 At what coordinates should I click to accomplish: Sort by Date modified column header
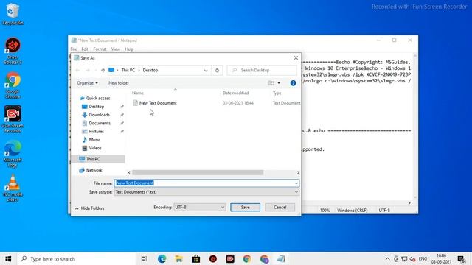(236, 93)
